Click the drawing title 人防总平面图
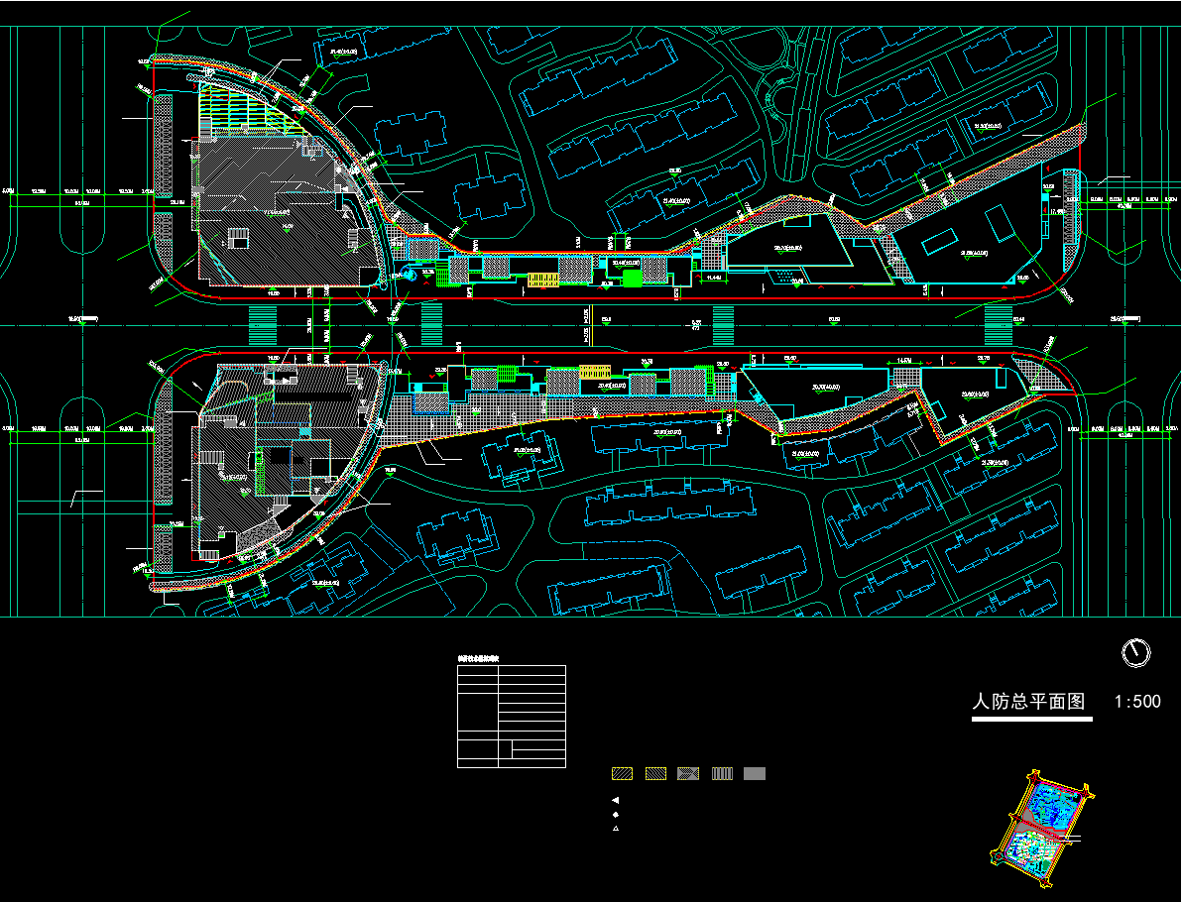 coord(1029,702)
